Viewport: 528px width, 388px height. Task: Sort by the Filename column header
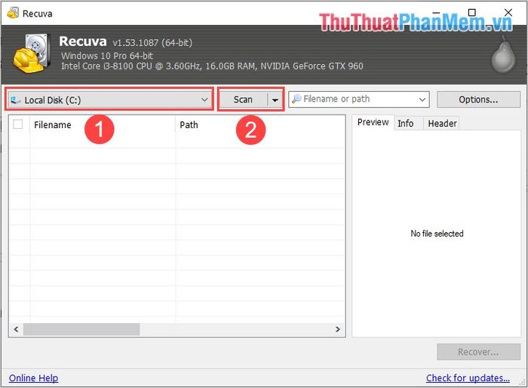click(x=103, y=125)
